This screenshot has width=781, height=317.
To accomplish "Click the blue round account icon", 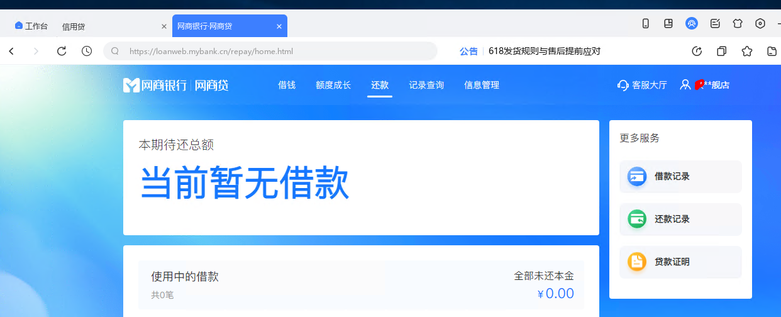I will click(691, 23).
